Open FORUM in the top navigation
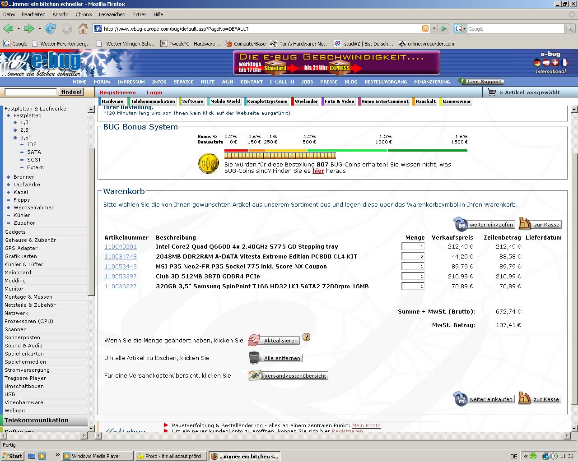Image resolution: width=578 pixels, height=462 pixels. coord(102,82)
